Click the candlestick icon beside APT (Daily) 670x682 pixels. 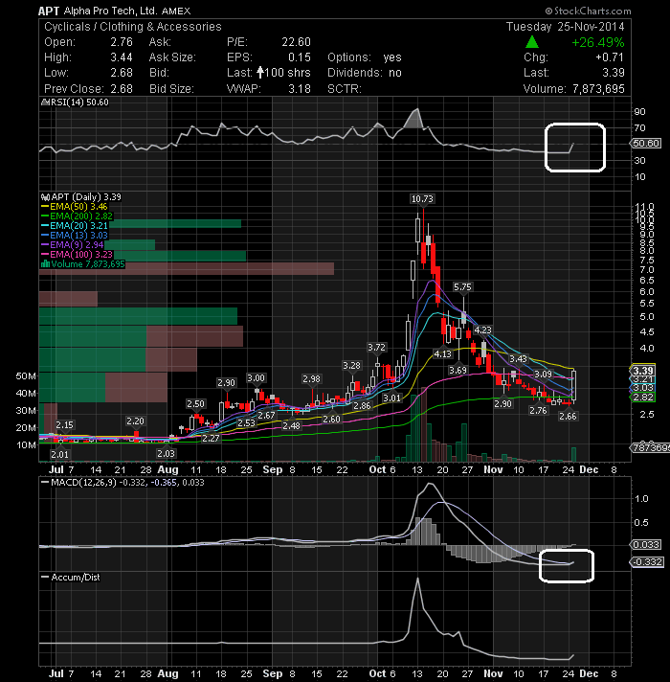[45, 197]
